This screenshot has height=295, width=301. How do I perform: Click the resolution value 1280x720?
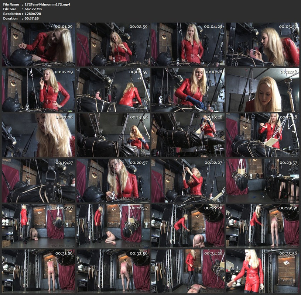(x=33, y=14)
